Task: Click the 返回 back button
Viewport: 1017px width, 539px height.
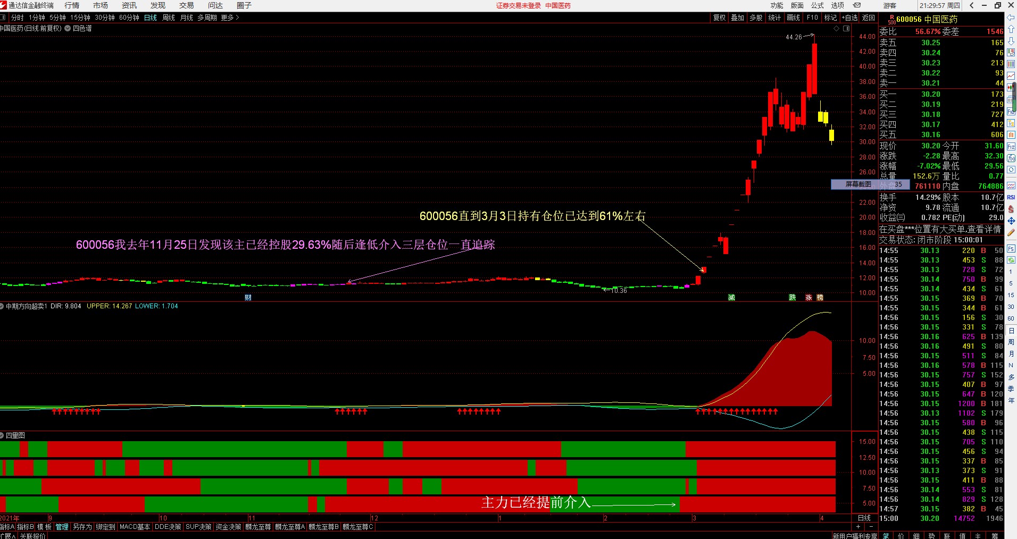Action: (869, 18)
